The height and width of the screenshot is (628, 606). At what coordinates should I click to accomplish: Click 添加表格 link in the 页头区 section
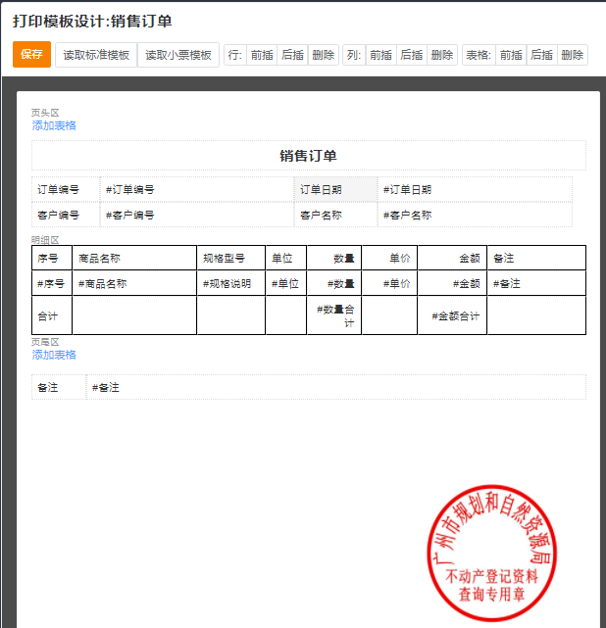(x=54, y=125)
